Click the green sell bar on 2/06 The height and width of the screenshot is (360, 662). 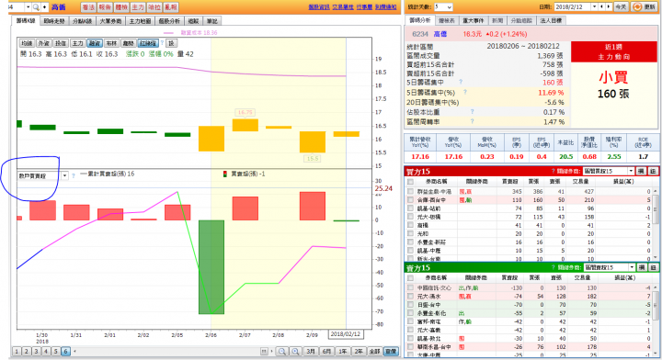pyautogui.click(x=211, y=267)
